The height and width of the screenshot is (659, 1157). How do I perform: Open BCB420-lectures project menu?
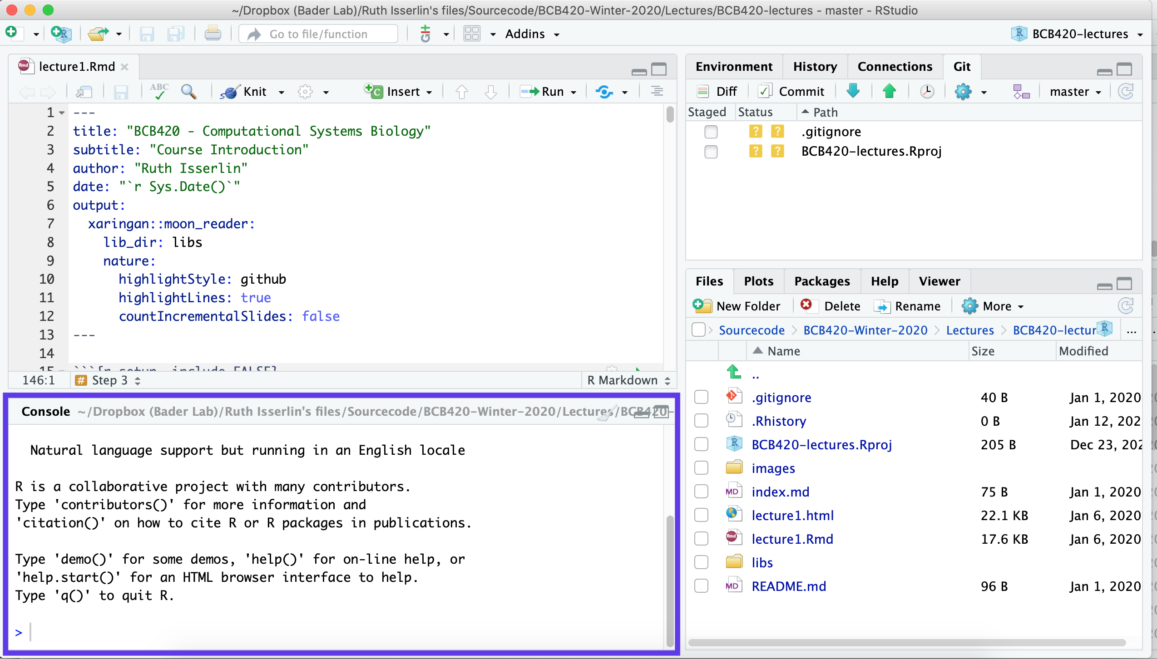pos(1078,34)
